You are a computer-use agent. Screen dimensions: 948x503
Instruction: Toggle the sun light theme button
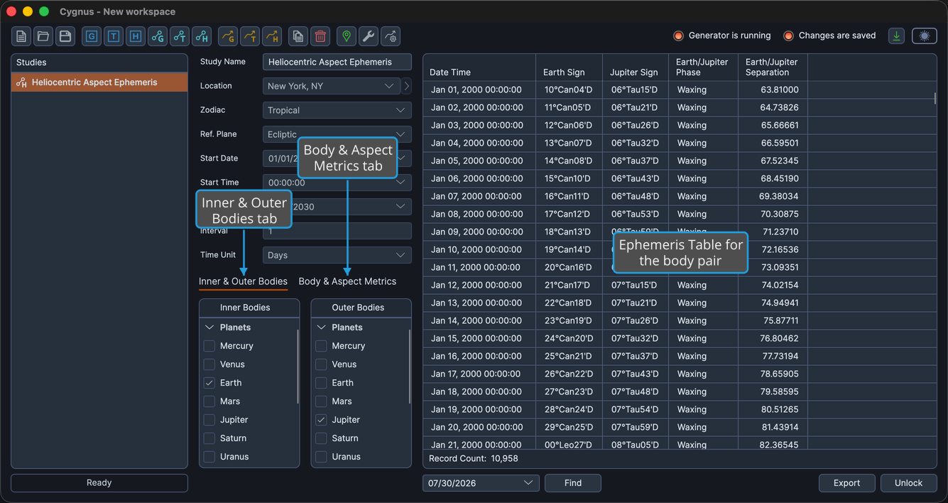coord(925,36)
